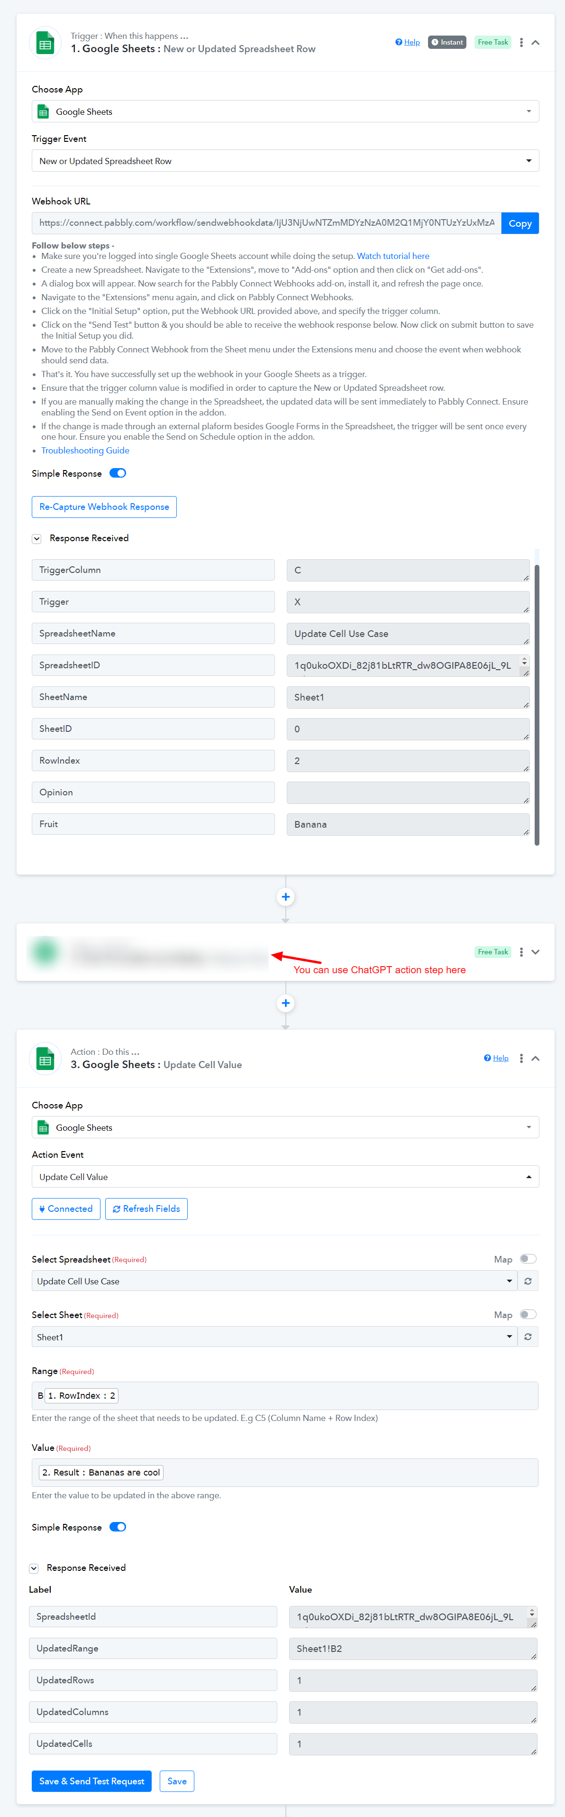
Task: Open three-dot menu of step 3
Action: pyautogui.click(x=521, y=1058)
